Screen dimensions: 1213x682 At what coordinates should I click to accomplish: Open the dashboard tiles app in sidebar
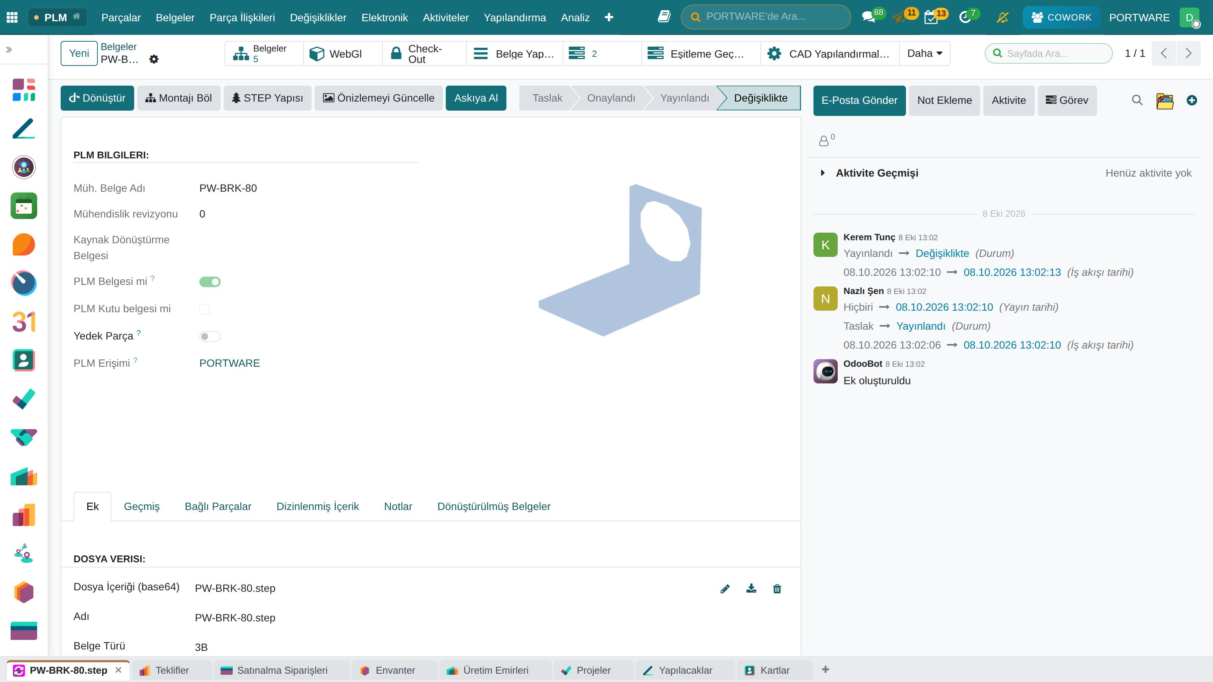click(24, 90)
